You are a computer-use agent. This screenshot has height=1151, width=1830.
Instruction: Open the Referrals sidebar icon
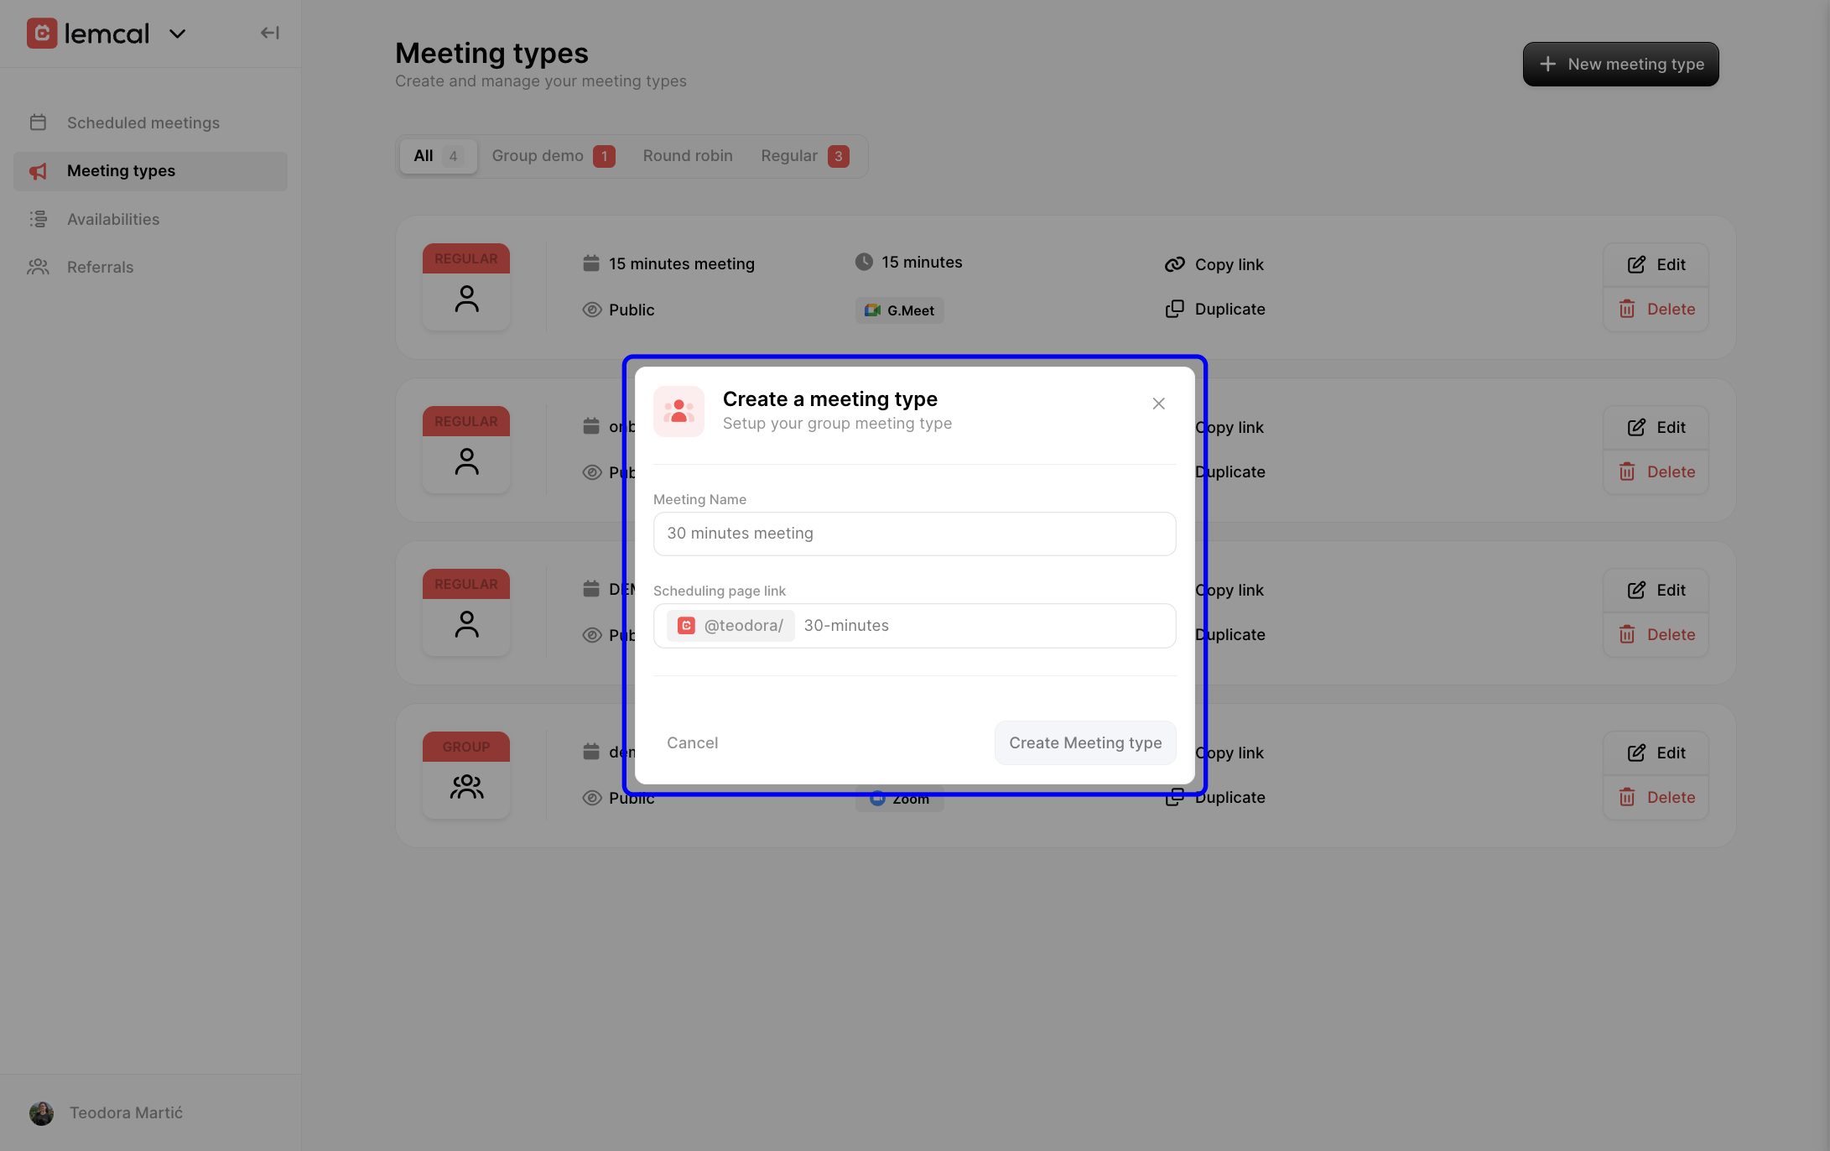pyautogui.click(x=39, y=267)
